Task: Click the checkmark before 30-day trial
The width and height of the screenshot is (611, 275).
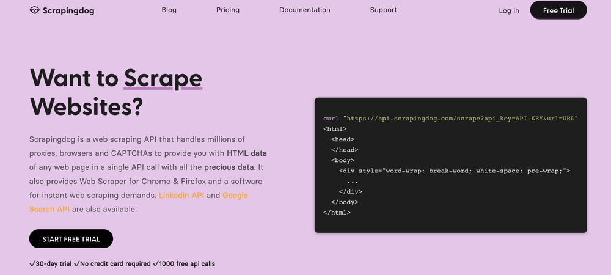Action: (32, 264)
